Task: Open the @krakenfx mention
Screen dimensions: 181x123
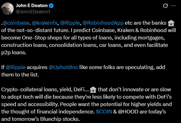Action: pyautogui.click(x=45, y=23)
